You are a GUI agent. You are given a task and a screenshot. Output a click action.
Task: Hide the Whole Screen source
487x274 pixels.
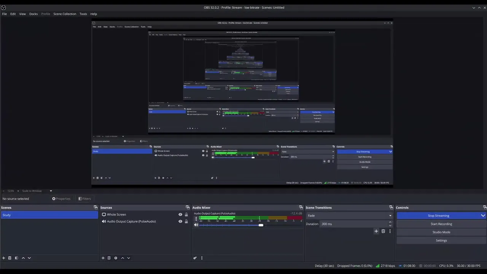180,215
